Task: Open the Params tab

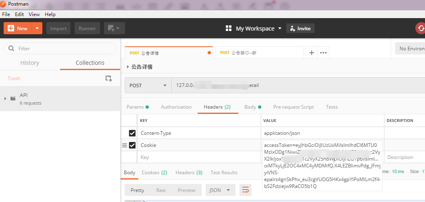Action: pyautogui.click(x=137, y=107)
